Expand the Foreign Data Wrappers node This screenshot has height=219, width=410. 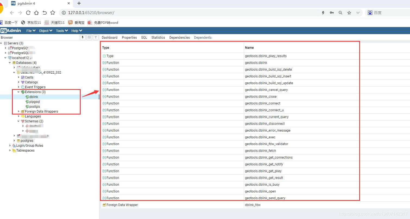(18, 111)
